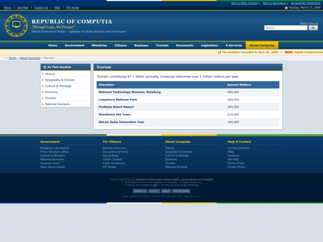Click the building icon in In This Section header
The height and width of the screenshot is (242, 323).
point(45,67)
